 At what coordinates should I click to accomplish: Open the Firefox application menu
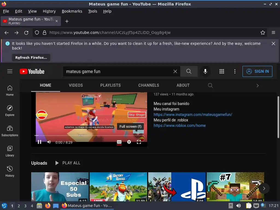(x=273, y=33)
